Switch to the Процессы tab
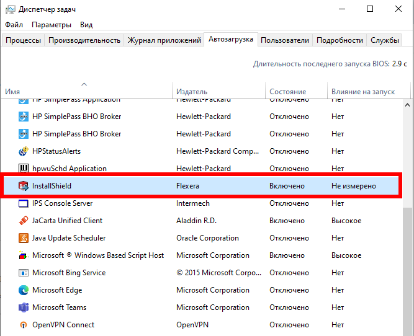The width and height of the screenshot is (414, 336). click(24, 40)
